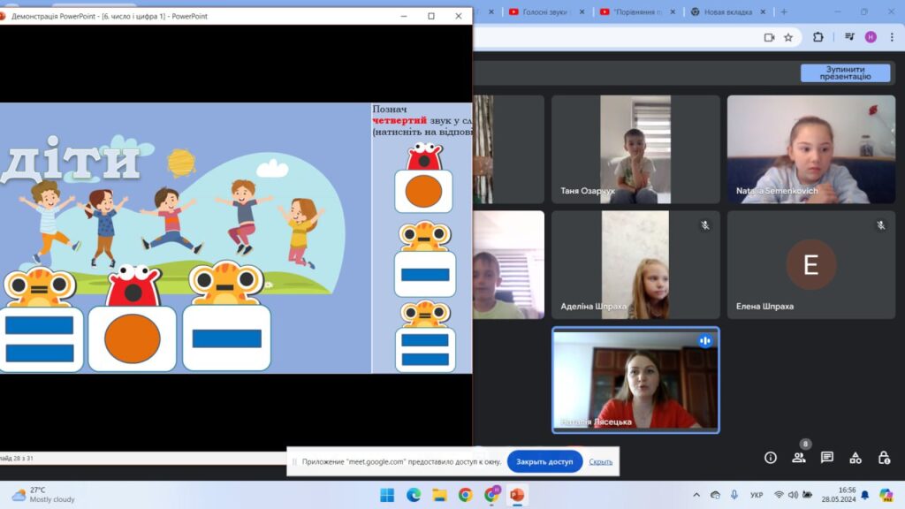The image size is (905, 509).
Task: Bookmark this page with the star icon
Action: coord(788,37)
